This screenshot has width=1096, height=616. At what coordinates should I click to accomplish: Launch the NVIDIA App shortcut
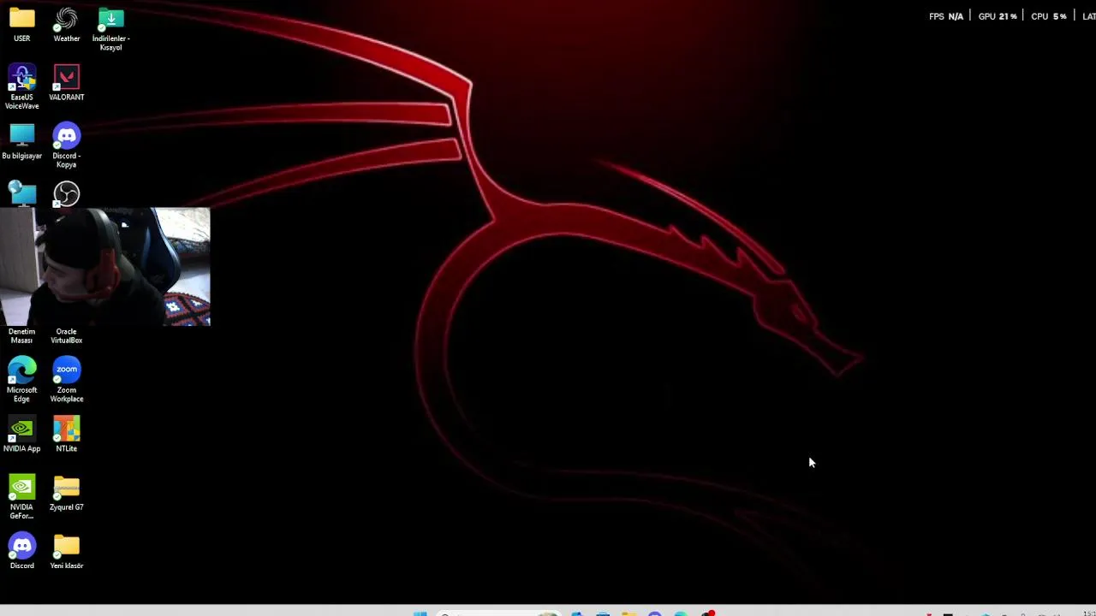tap(22, 434)
